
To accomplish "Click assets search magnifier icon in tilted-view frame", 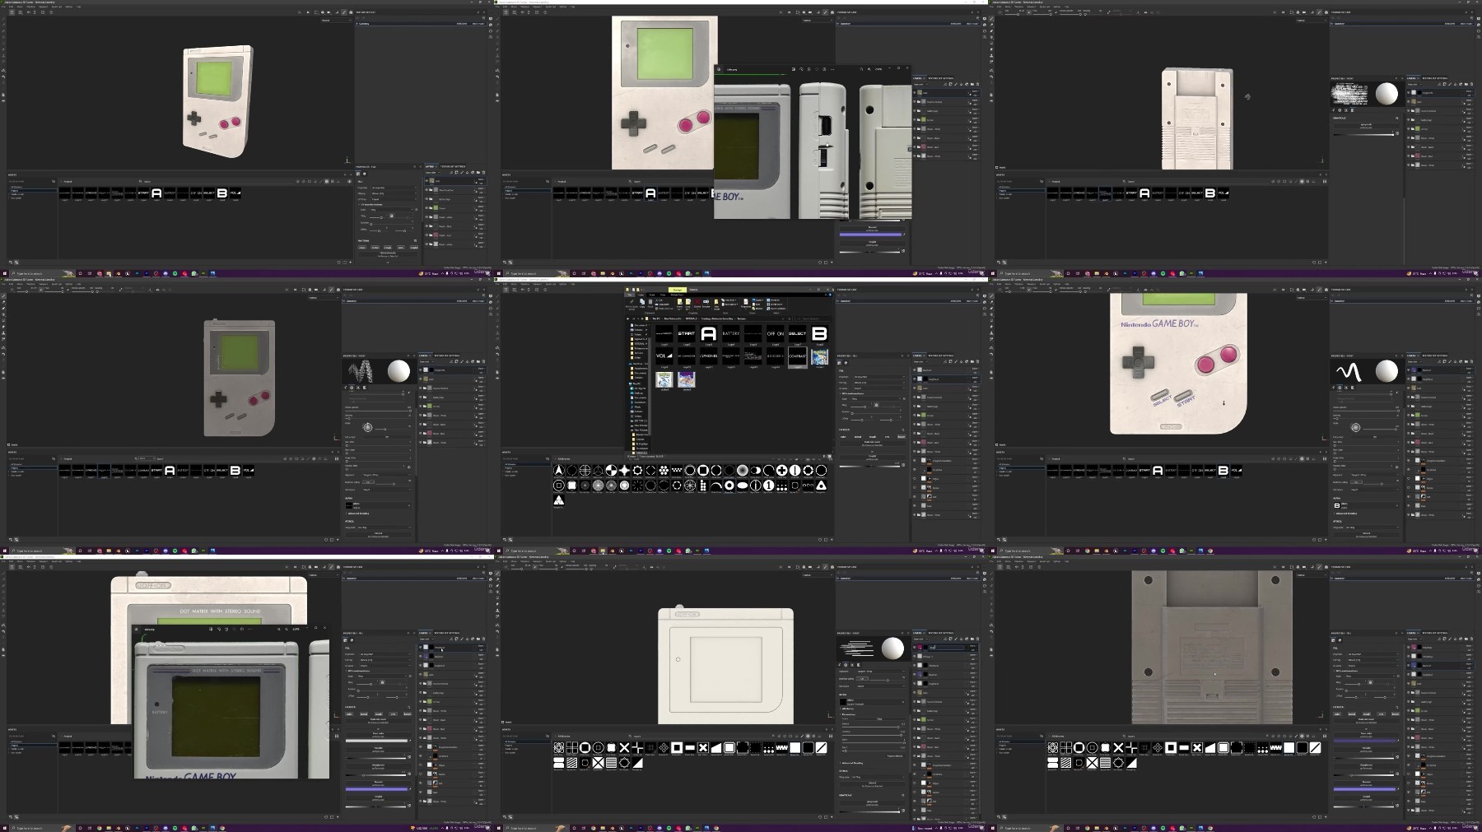I will click(x=140, y=181).
